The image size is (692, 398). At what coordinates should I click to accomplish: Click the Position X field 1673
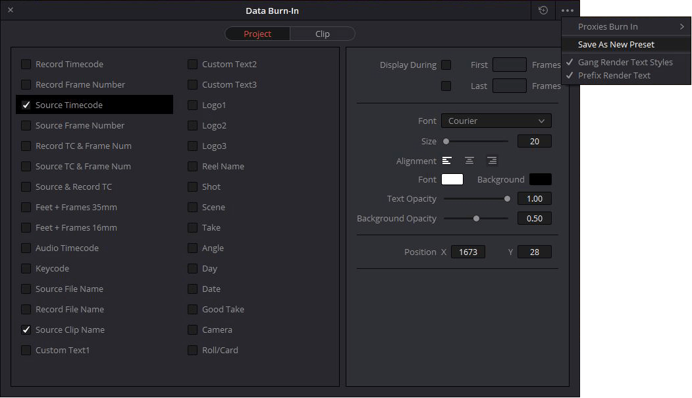click(467, 252)
